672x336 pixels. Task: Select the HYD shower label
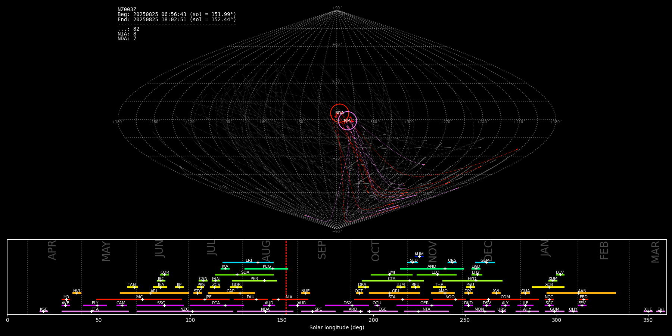[472, 279]
